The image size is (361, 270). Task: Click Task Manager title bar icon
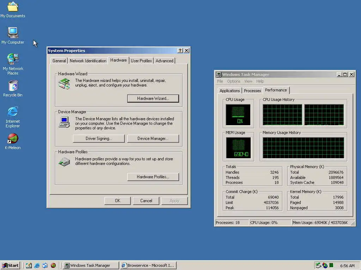pos(219,75)
